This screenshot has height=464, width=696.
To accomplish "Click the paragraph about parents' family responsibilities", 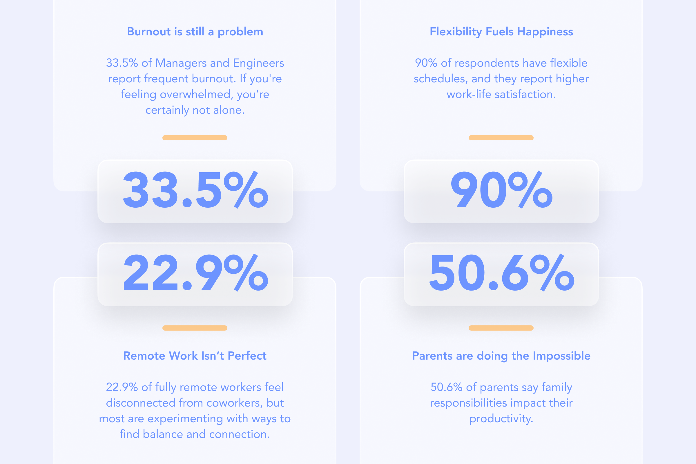I will pyautogui.click(x=501, y=403).
